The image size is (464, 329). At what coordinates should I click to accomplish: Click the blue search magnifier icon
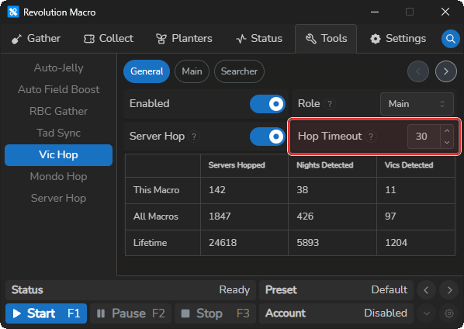450,39
